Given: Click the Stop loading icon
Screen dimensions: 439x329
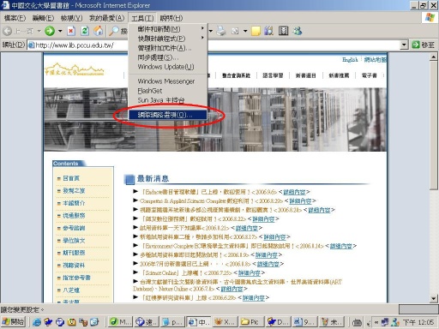Looking at the screenshot, I should coord(71,31).
